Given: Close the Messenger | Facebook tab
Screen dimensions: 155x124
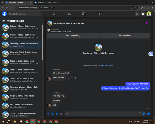Looking at the screenshot, I should click(x=31, y=2).
